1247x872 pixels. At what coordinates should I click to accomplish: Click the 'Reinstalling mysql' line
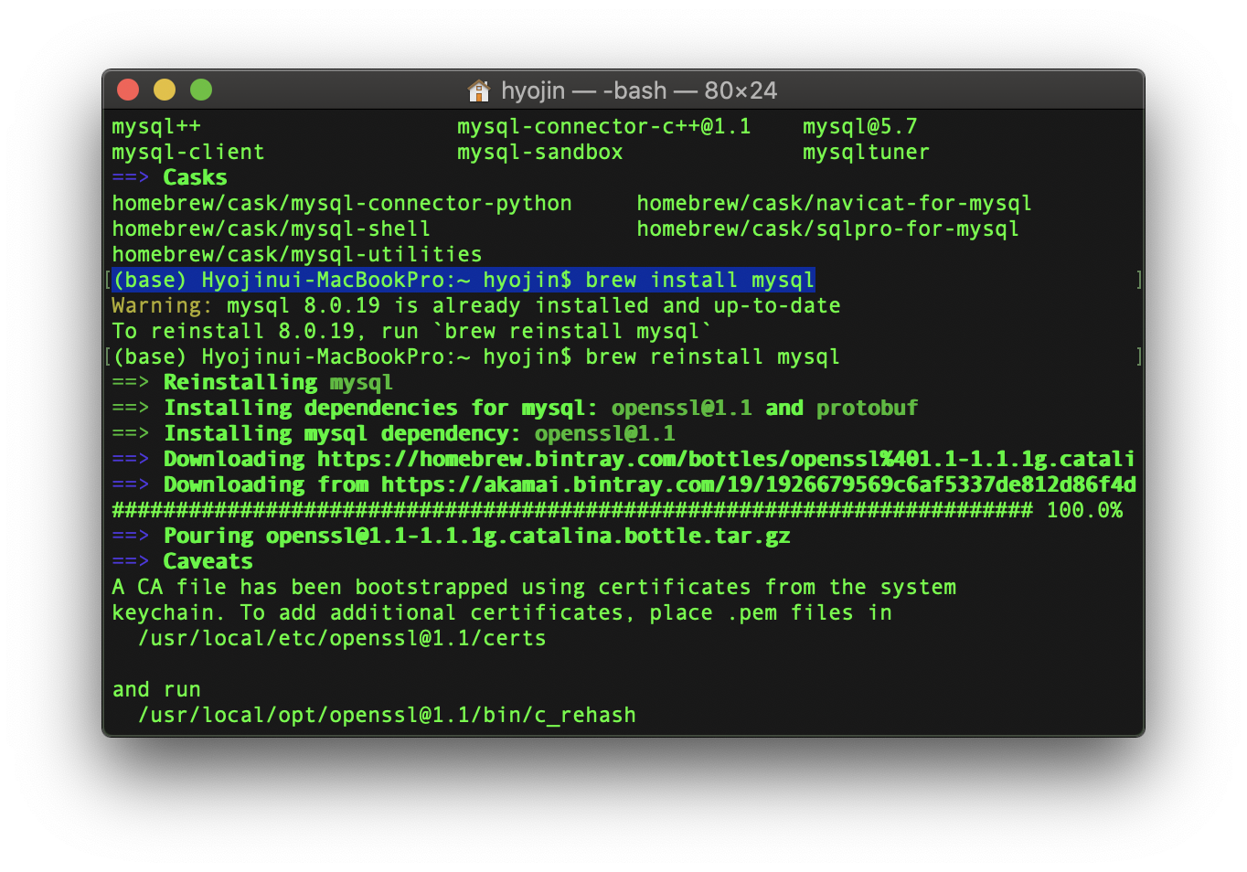tap(252, 382)
